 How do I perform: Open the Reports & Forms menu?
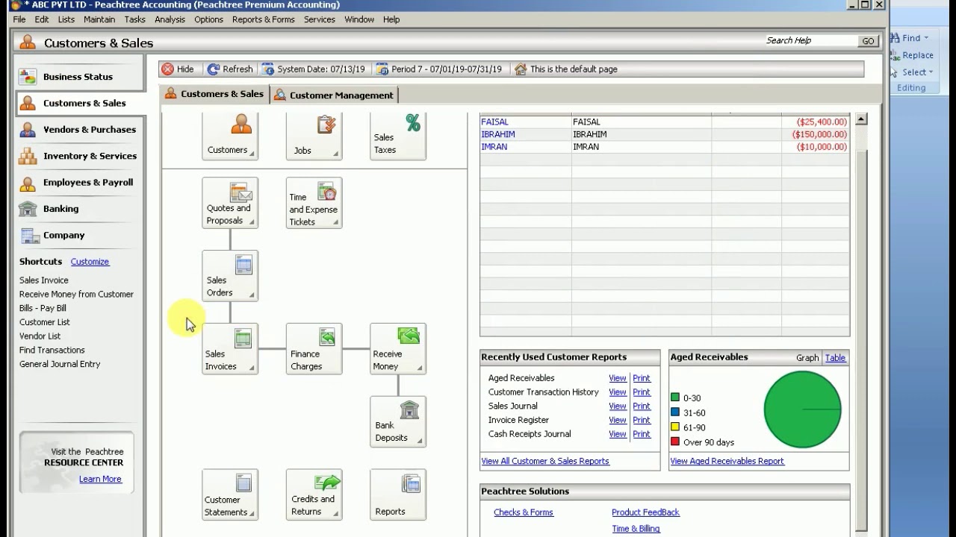pyautogui.click(x=264, y=19)
